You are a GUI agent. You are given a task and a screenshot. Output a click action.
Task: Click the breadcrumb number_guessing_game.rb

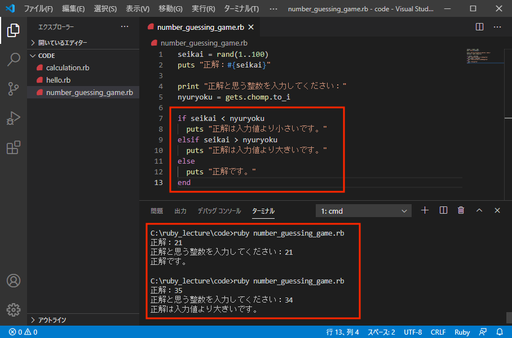click(204, 43)
